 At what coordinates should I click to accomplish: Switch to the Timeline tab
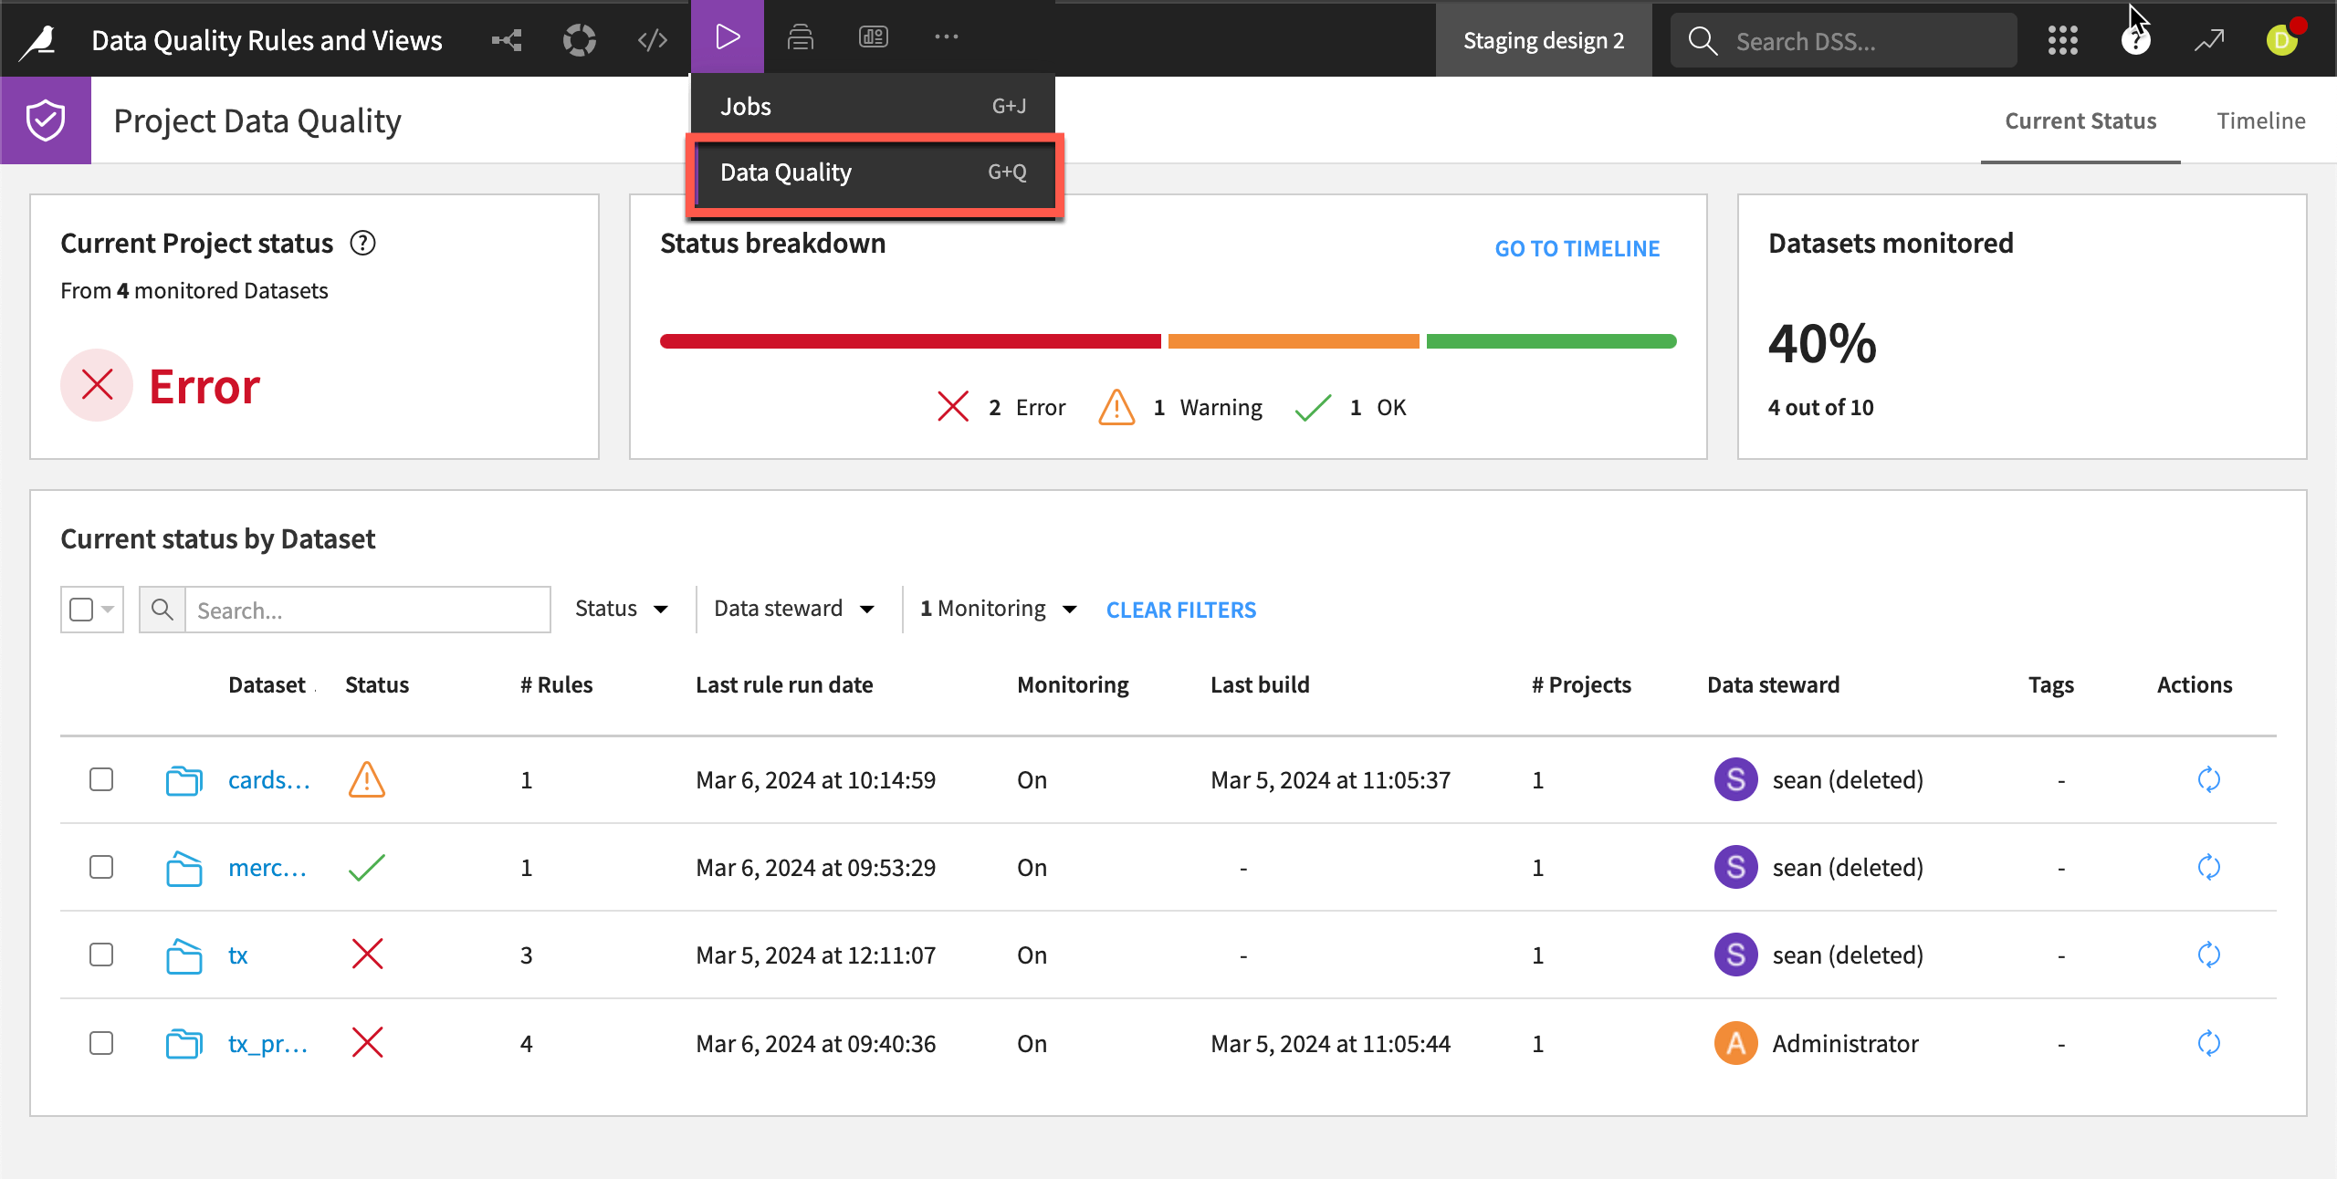2260,121
